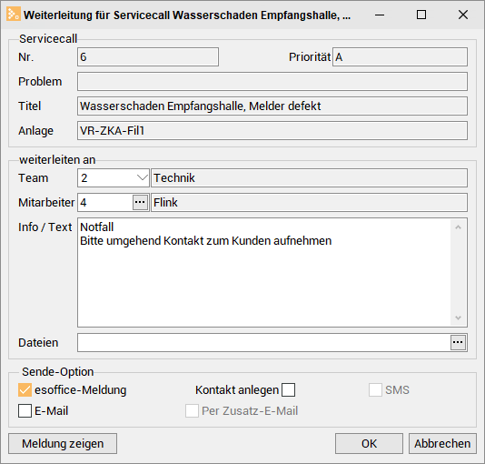Viewport: 485px width, 464px height.
Task: Click the Dateien input field
Action: pyautogui.click(x=263, y=343)
